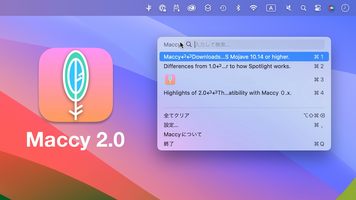Viewport: 356px width, 200px height.
Task: Open Maccyについて about item
Action: point(244,134)
